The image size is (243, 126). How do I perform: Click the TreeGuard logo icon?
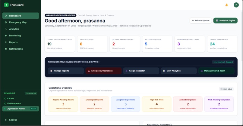coord(6,5)
